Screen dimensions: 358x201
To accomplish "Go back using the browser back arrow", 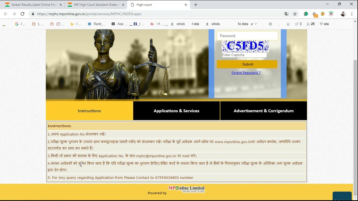I will point(6,14).
